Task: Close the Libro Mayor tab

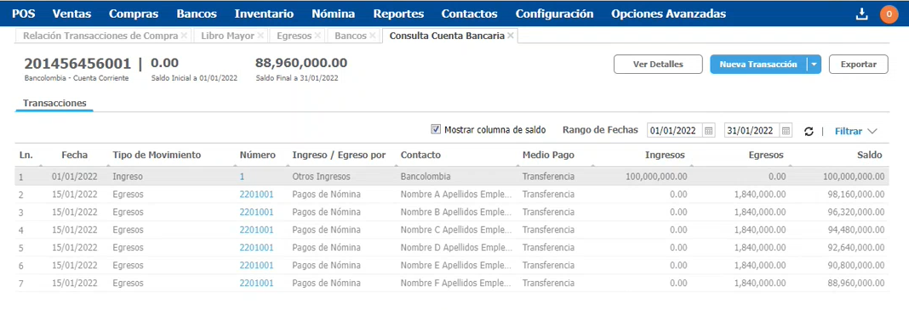Action: [x=261, y=36]
